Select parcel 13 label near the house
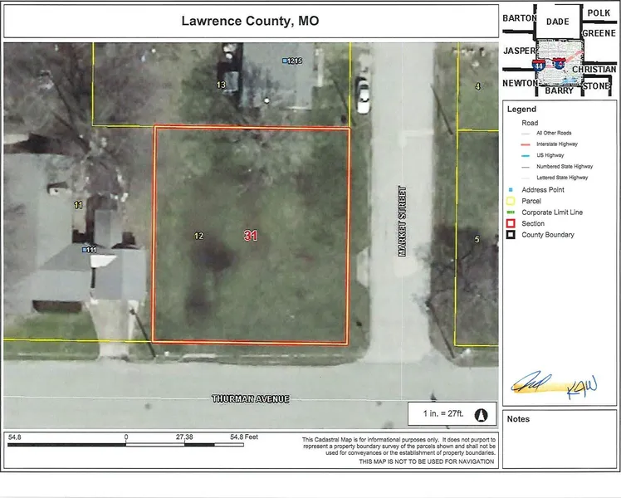Screen dimensions: 621x498 [x=221, y=85]
